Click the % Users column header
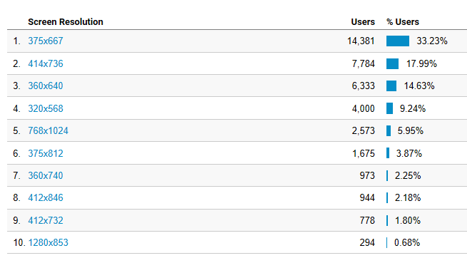This screenshot has width=467, height=258. pyautogui.click(x=403, y=21)
